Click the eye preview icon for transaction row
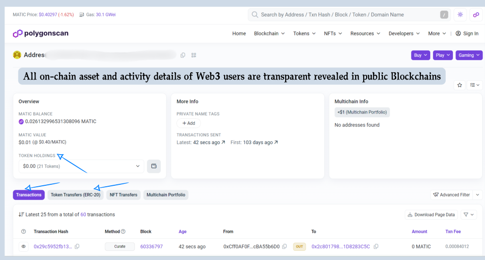The image size is (485, 260). click(23, 247)
